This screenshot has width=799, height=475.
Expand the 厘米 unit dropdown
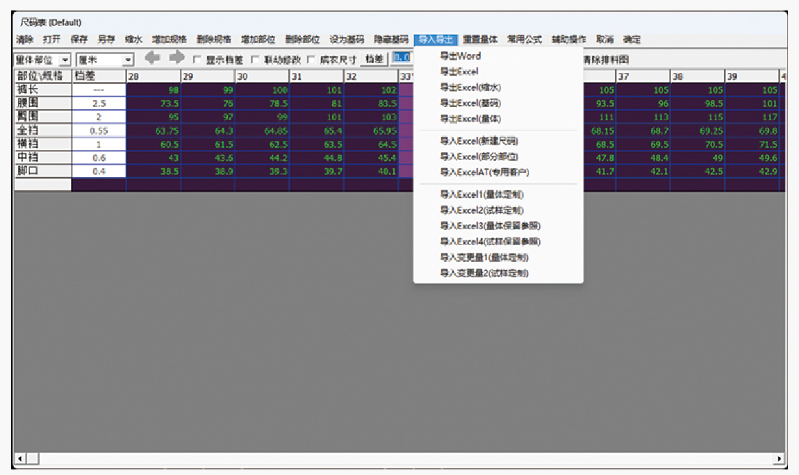point(127,60)
